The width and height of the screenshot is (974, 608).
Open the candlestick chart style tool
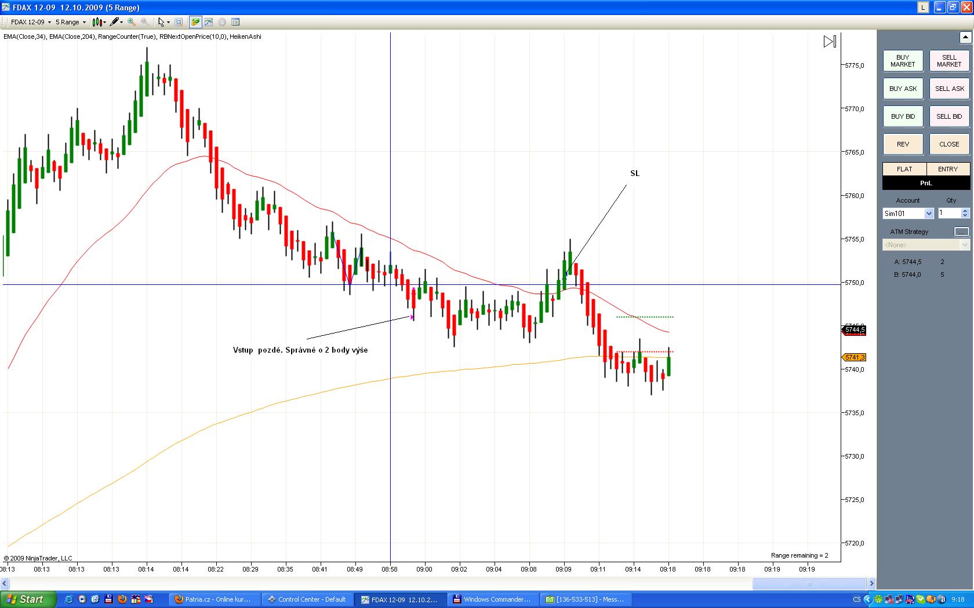pyautogui.click(x=97, y=22)
